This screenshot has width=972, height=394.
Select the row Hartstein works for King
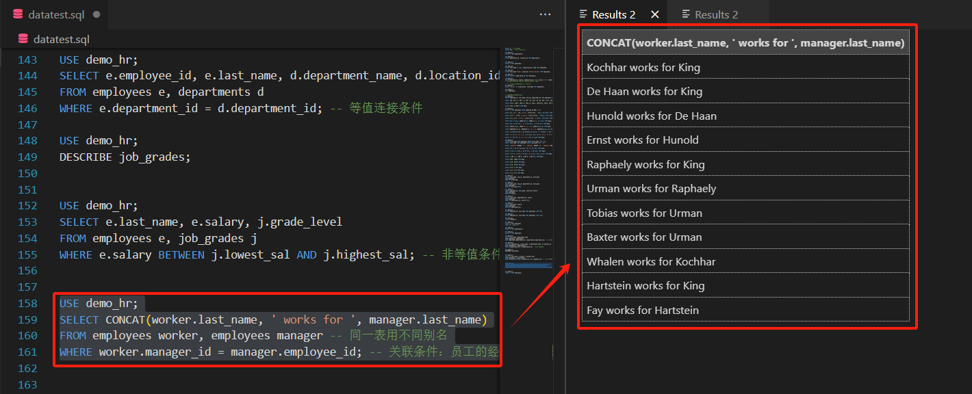(x=745, y=285)
